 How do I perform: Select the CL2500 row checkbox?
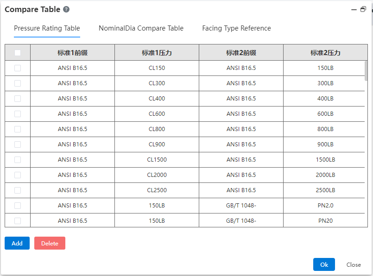point(18,190)
